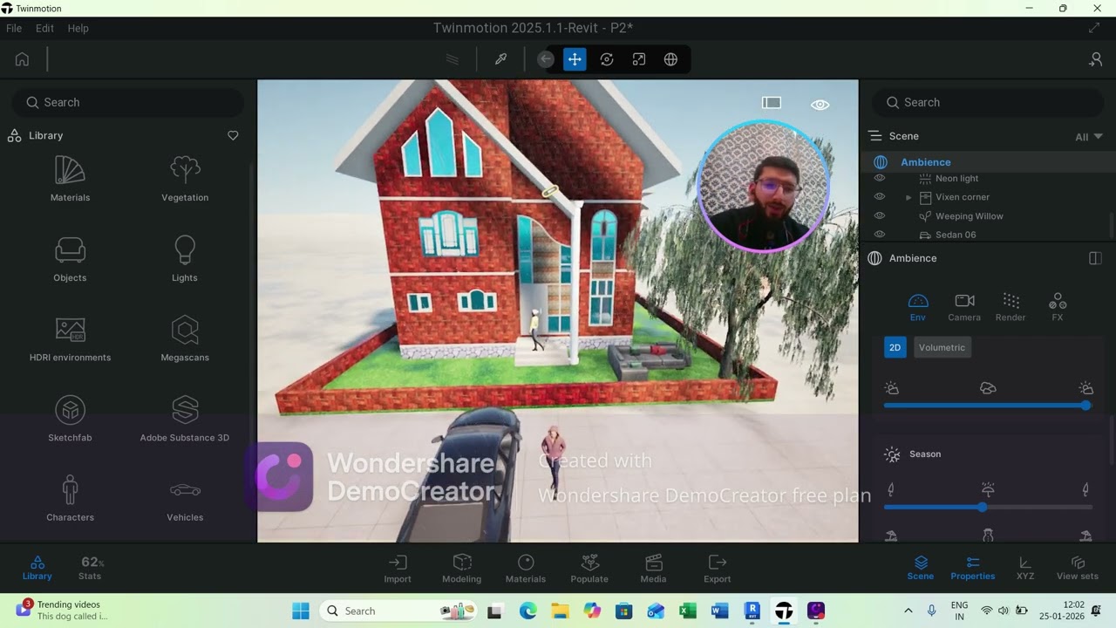Switch to the FX ambience tab

[x=1058, y=307]
